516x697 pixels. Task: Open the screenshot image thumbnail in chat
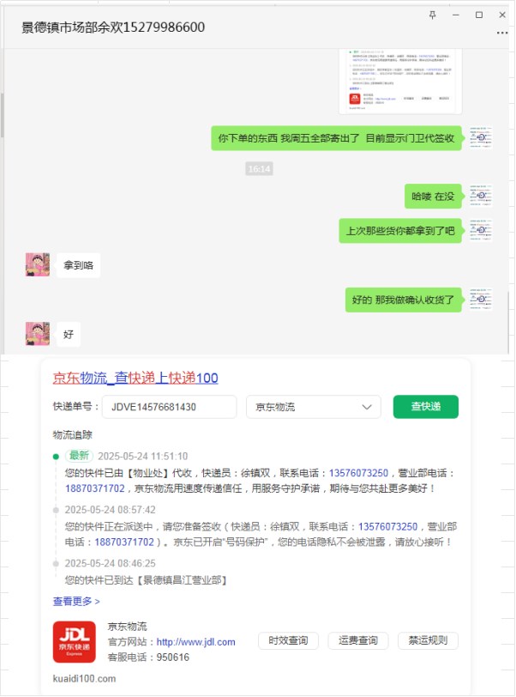click(400, 81)
